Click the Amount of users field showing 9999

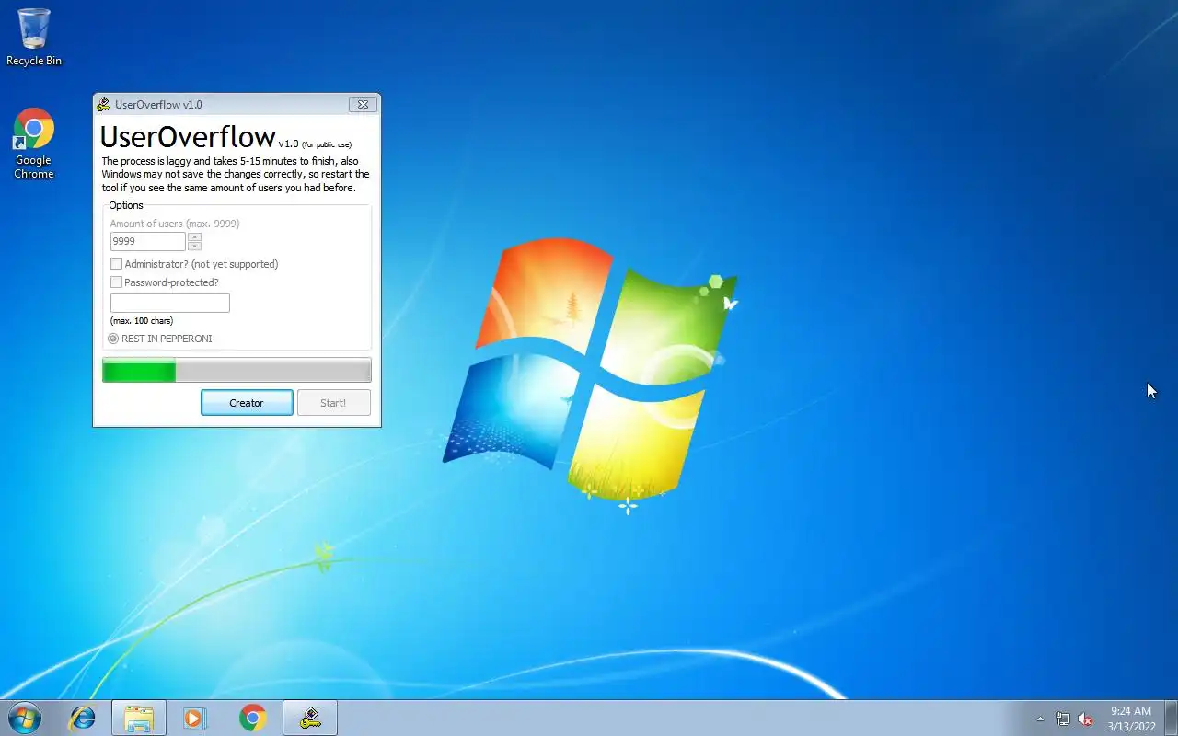[148, 241]
